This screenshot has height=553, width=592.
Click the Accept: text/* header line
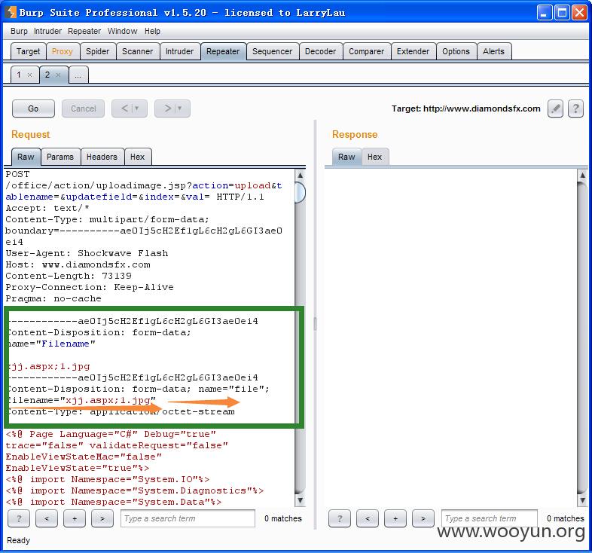point(47,208)
